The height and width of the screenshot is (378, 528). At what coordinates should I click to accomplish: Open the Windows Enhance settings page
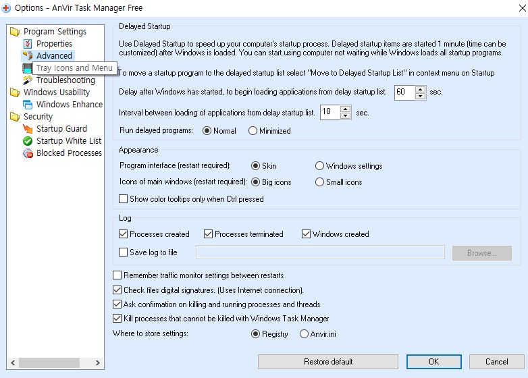click(70, 105)
